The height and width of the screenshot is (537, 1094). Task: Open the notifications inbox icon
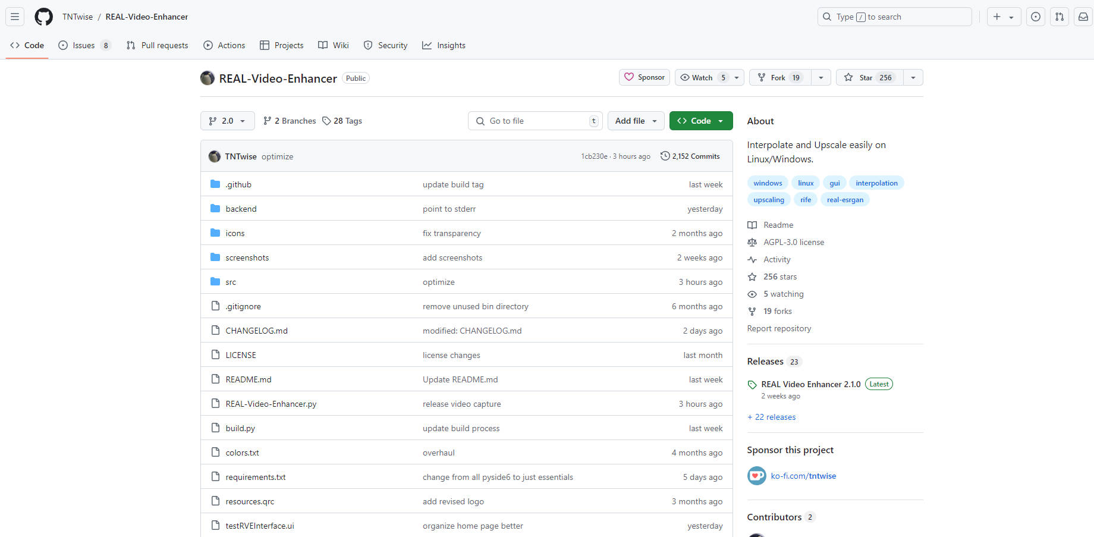click(1083, 17)
